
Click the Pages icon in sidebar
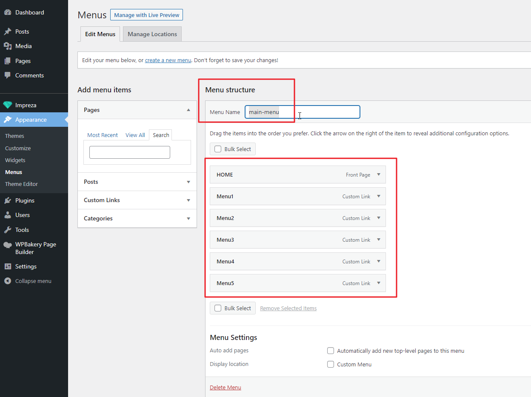(8, 61)
